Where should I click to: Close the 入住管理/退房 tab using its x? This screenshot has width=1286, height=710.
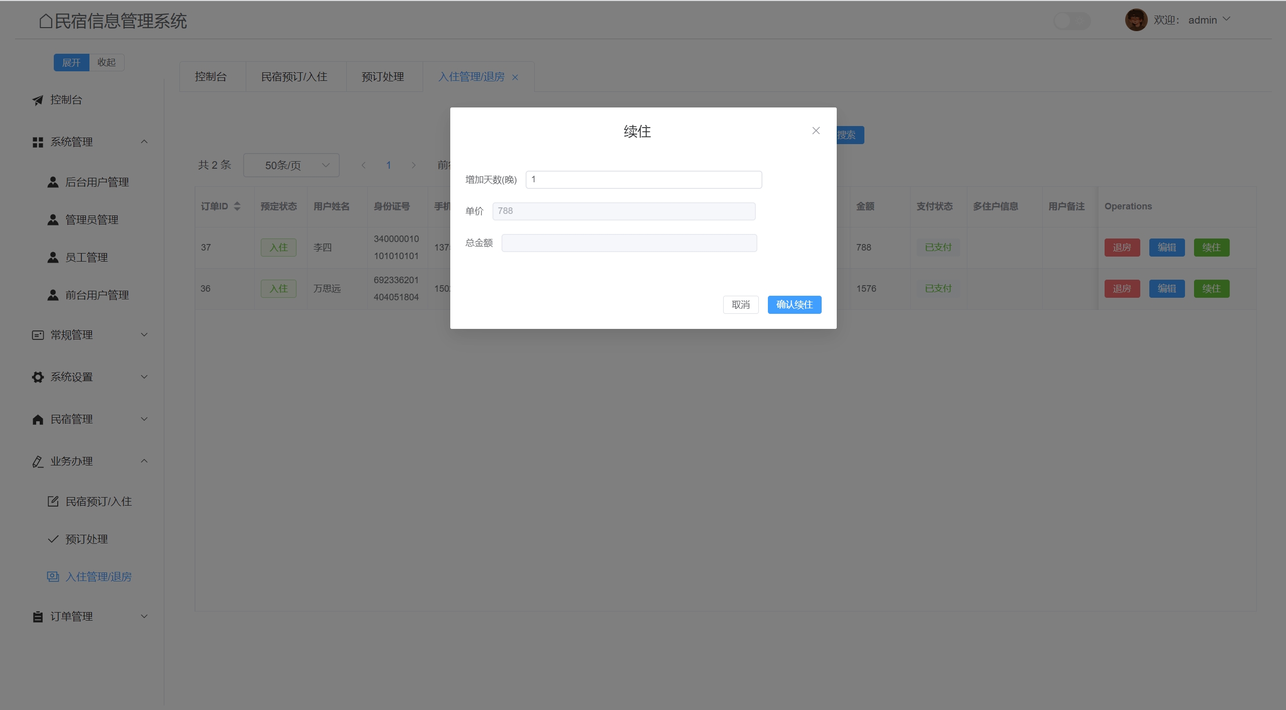(x=515, y=77)
